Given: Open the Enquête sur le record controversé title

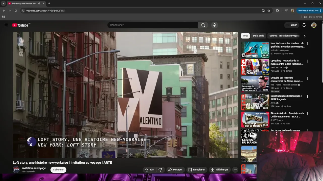Looking at the screenshot, I should coord(287,79).
